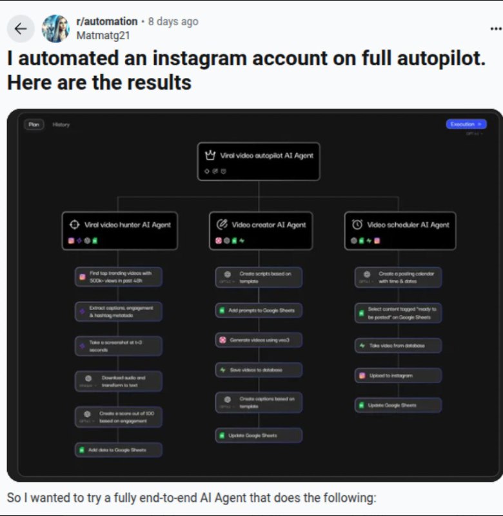The width and height of the screenshot is (503, 516).
Task: Click the crosshair icon on Viral video hunter agent
Action: (x=75, y=224)
